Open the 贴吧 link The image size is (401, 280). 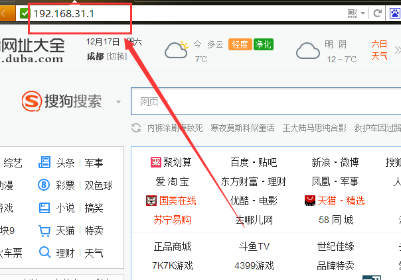point(268,162)
